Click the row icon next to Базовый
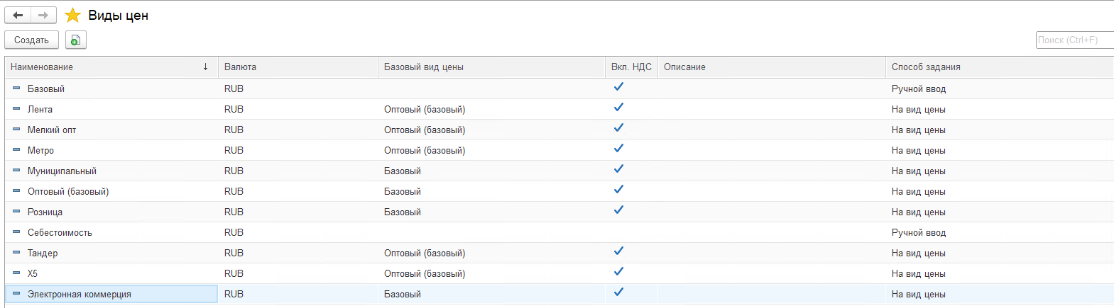Image resolution: width=1114 pixels, height=308 pixels. [x=16, y=89]
